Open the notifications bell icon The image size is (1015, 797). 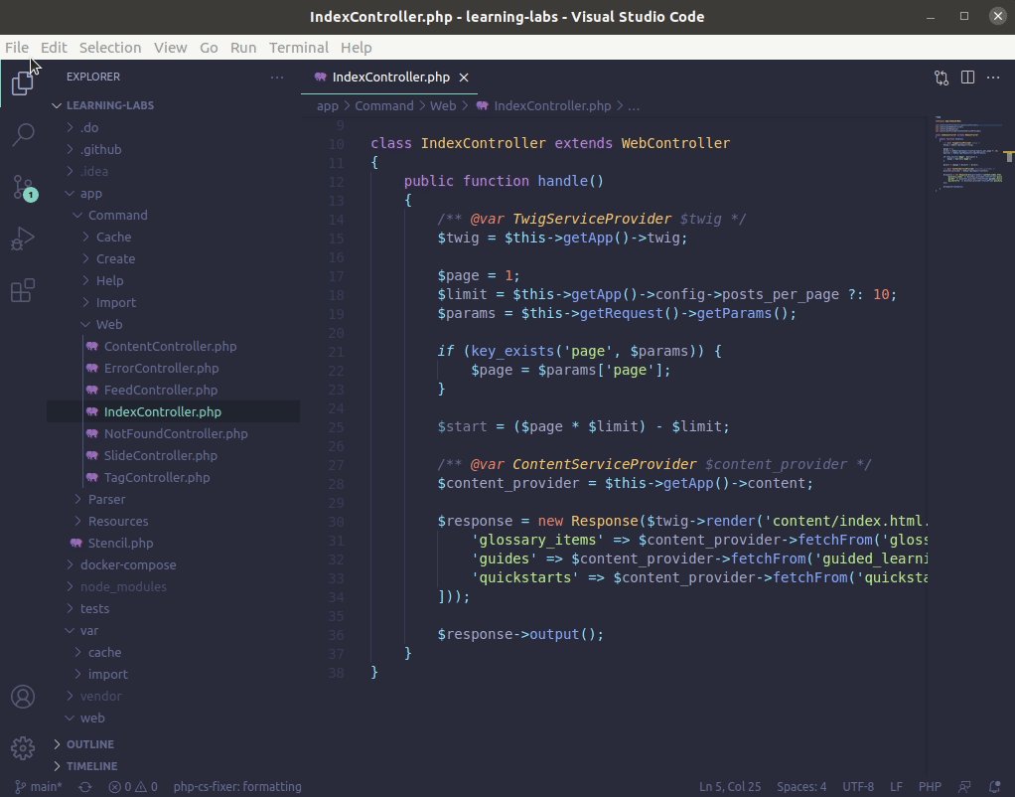click(x=995, y=787)
